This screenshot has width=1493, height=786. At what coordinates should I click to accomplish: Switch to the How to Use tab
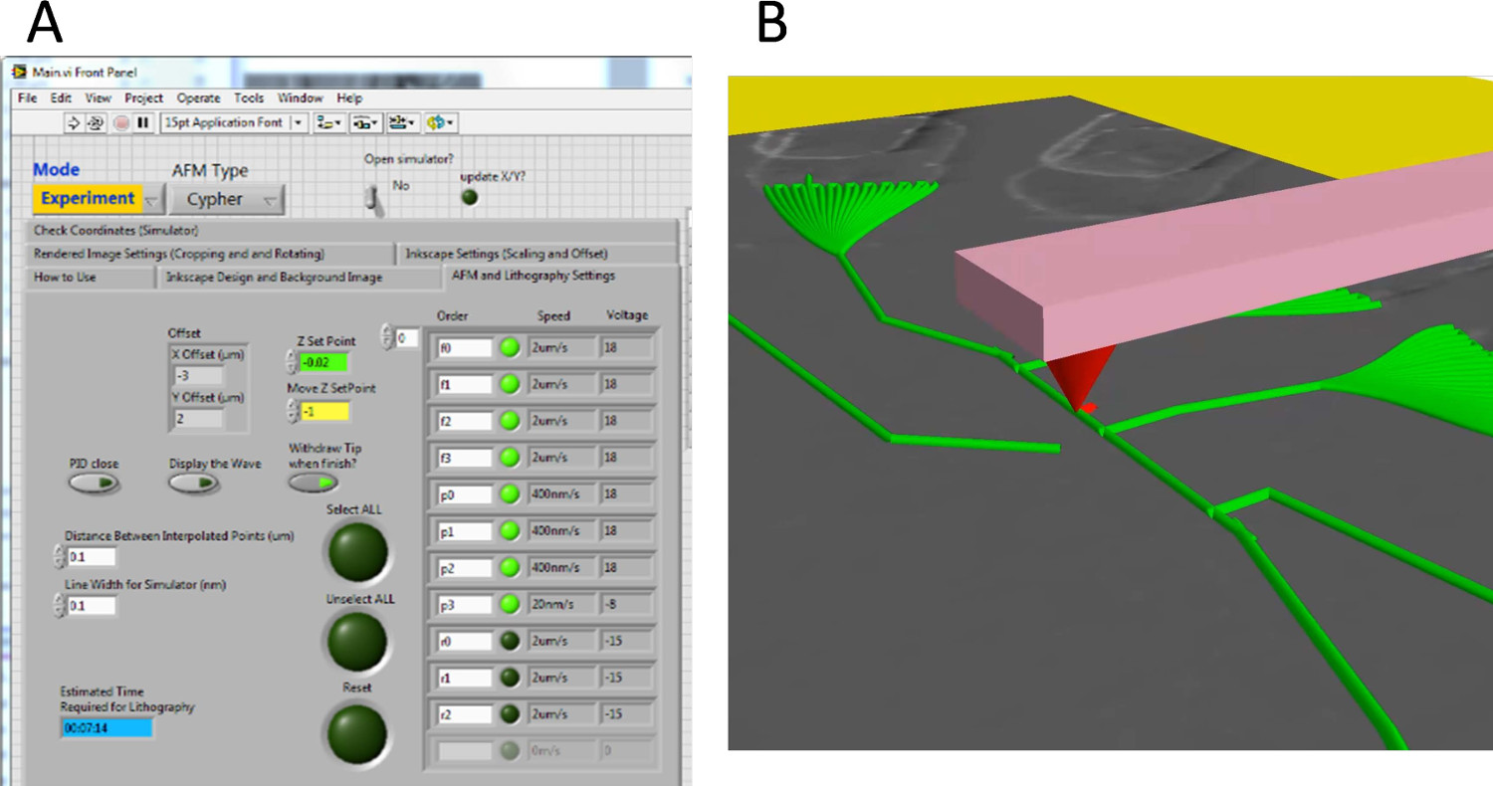pos(91,278)
